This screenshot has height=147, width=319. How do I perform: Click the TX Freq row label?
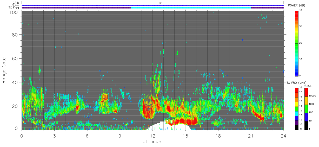click(x=14, y=8)
